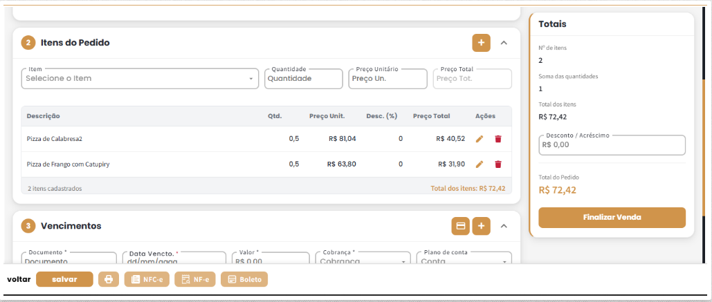This screenshot has width=712, height=302.
Task: Click the card payment icon in Vencimentos
Action: (x=460, y=226)
